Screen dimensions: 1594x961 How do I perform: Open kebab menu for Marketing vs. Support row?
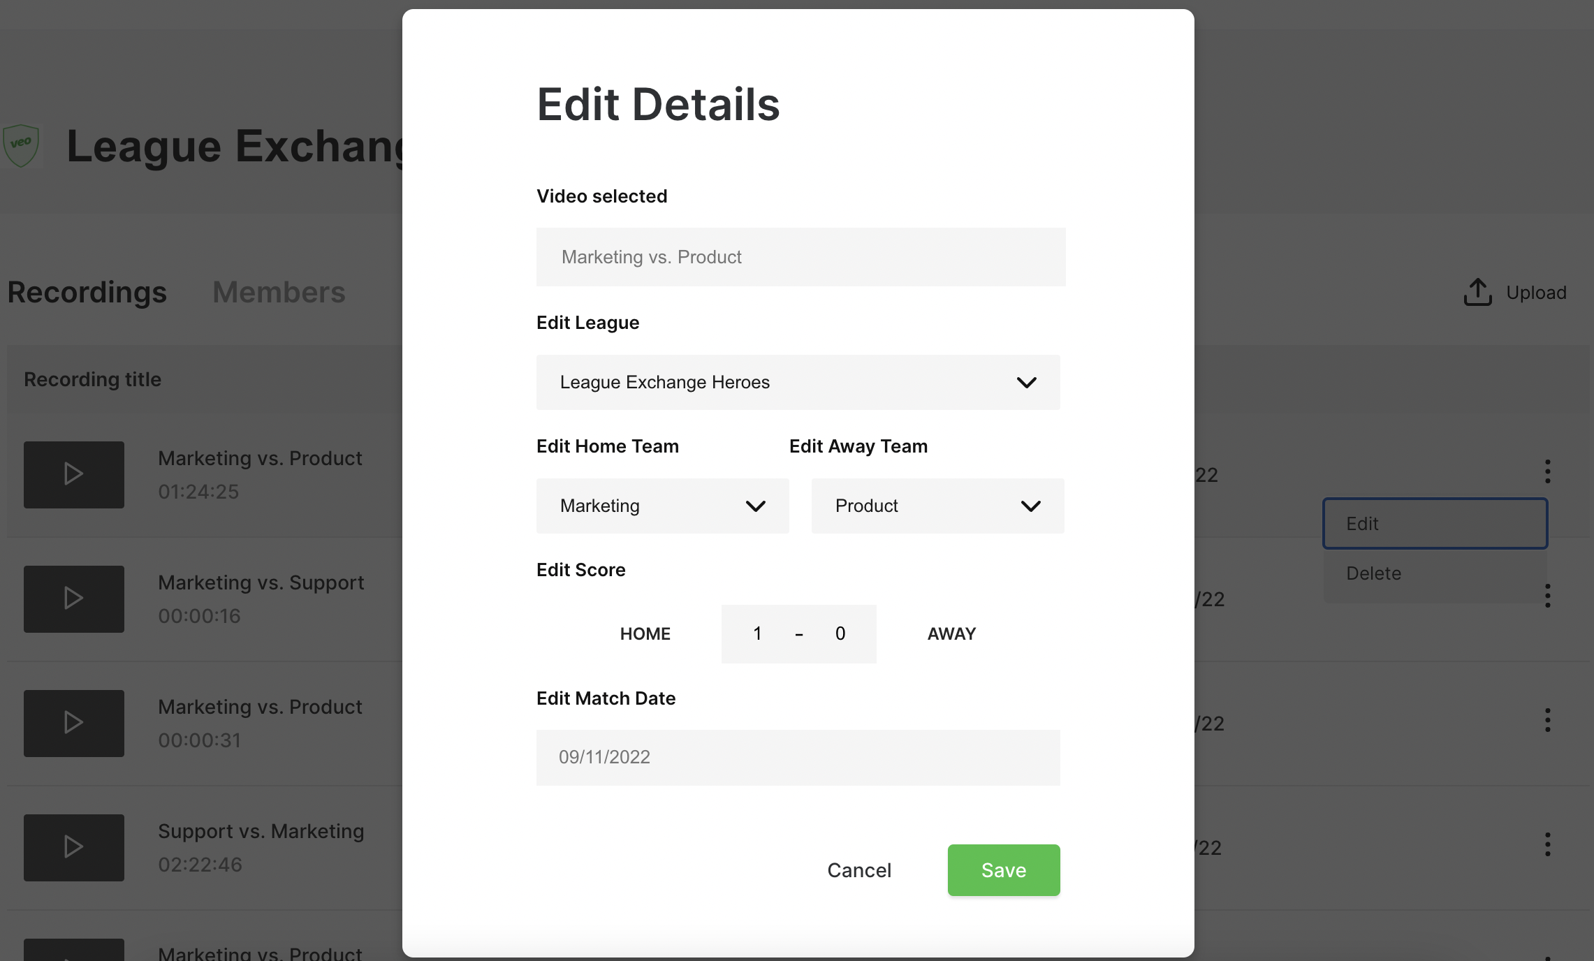tap(1548, 596)
